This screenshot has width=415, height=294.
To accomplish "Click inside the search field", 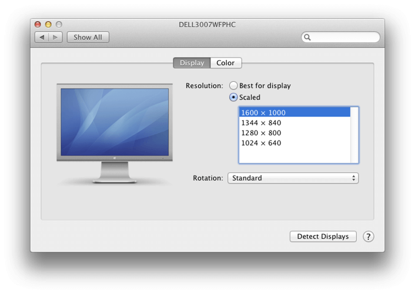I will tap(340, 38).
